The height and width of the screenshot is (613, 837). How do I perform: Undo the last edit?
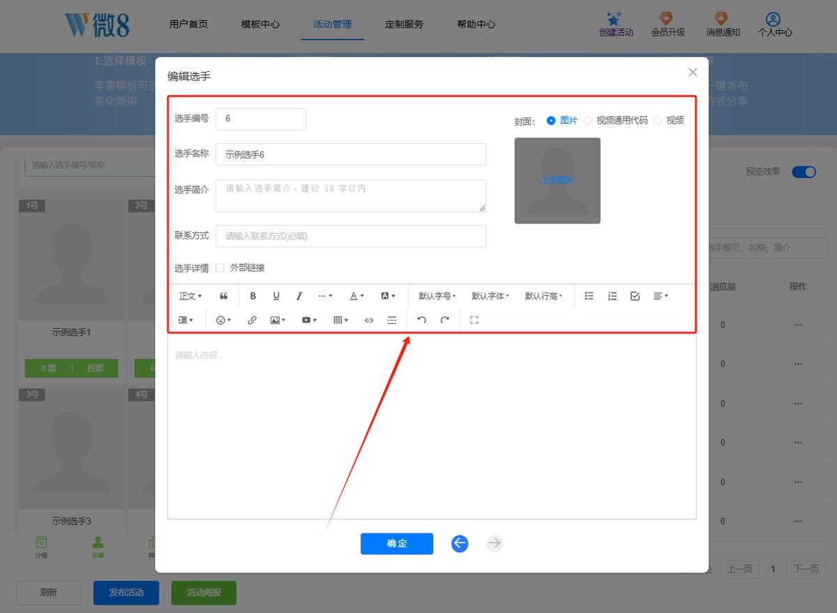tap(421, 320)
